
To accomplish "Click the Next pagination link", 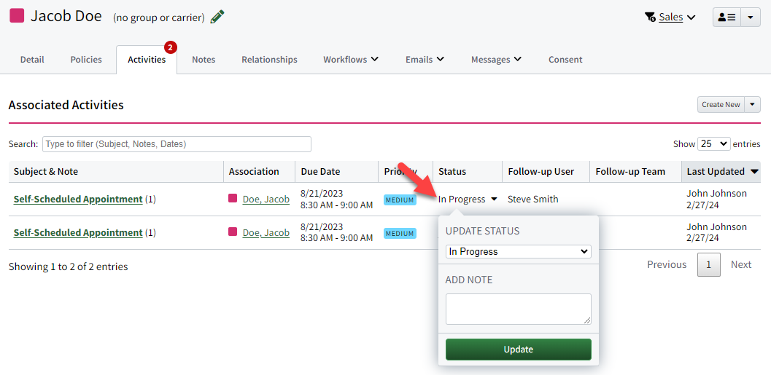I will [741, 264].
